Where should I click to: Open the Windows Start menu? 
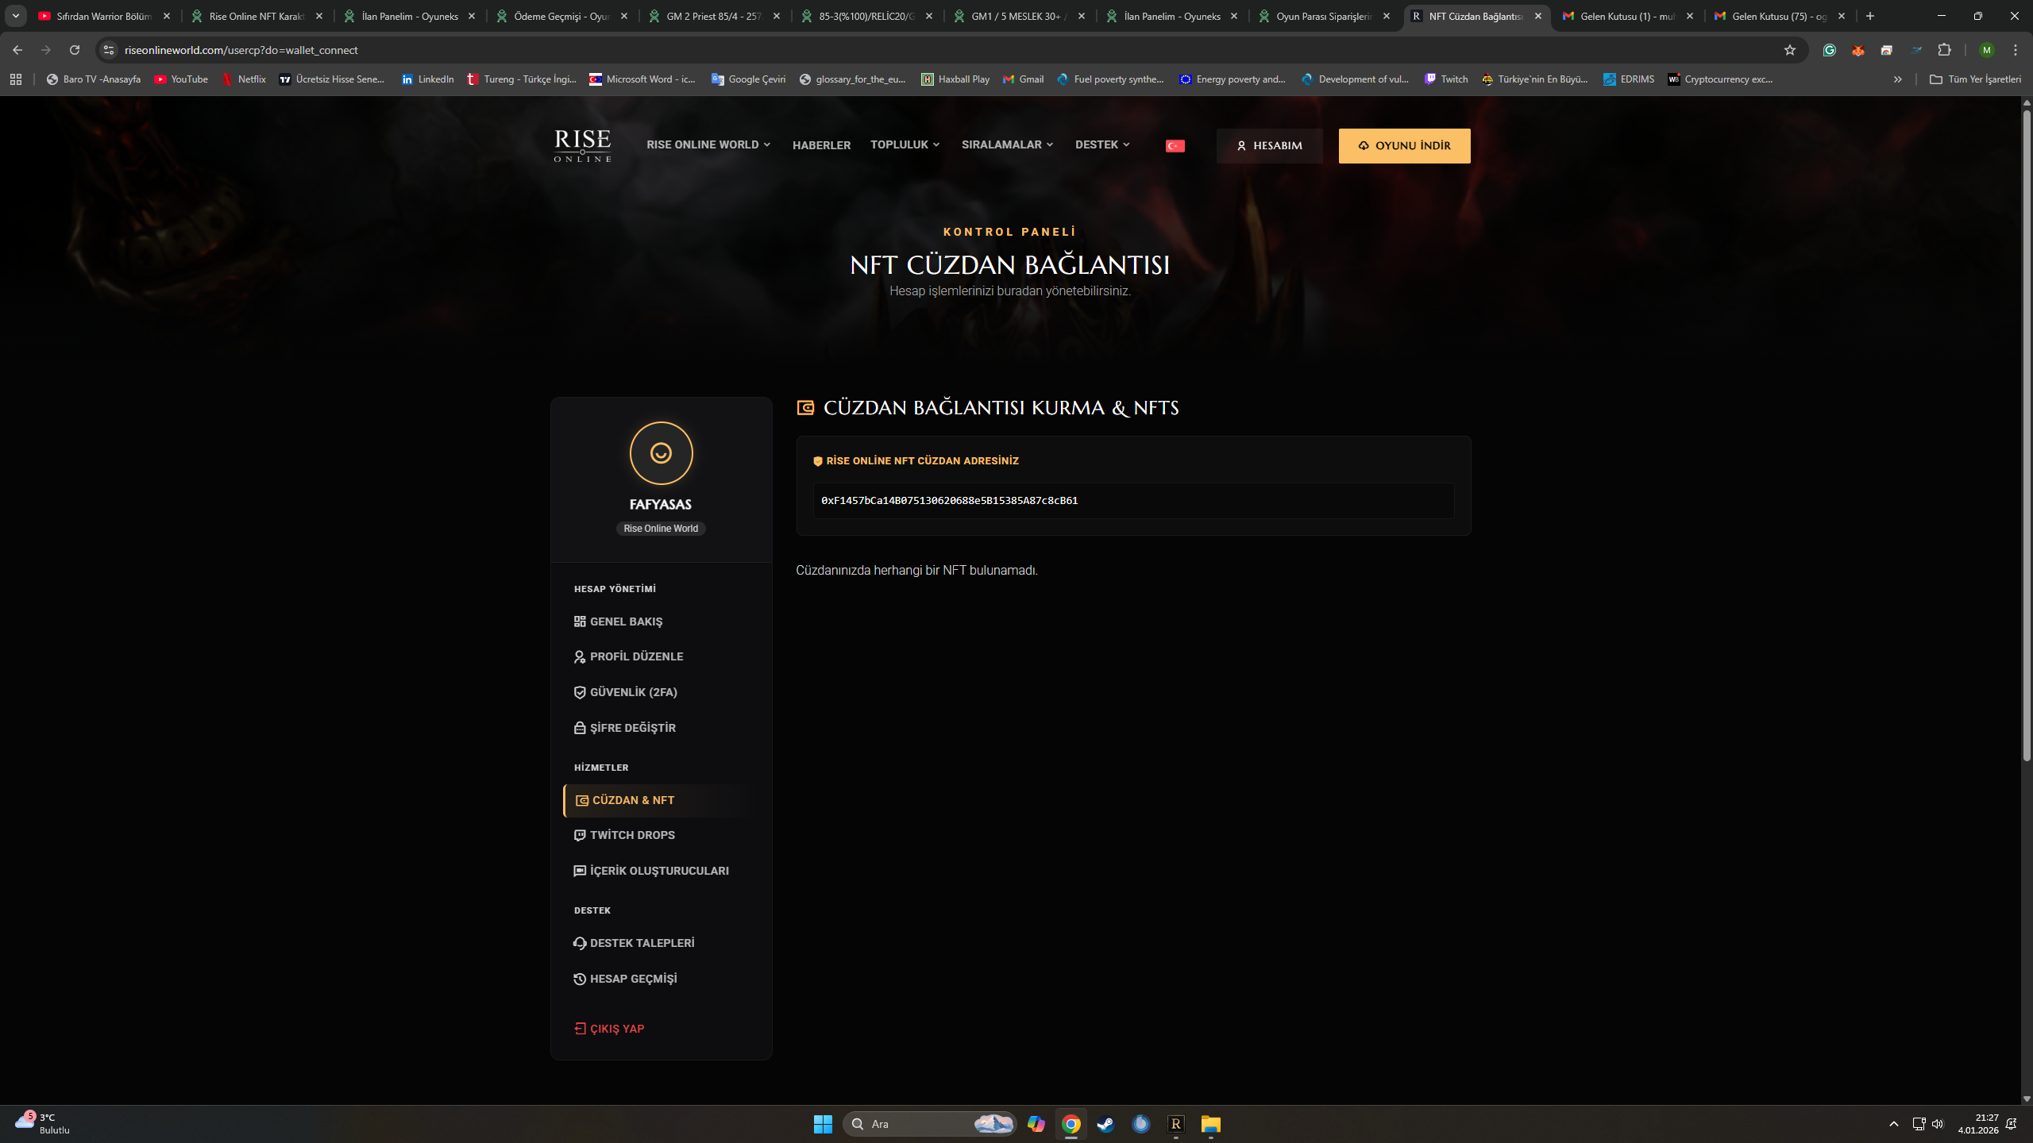[x=823, y=1124]
